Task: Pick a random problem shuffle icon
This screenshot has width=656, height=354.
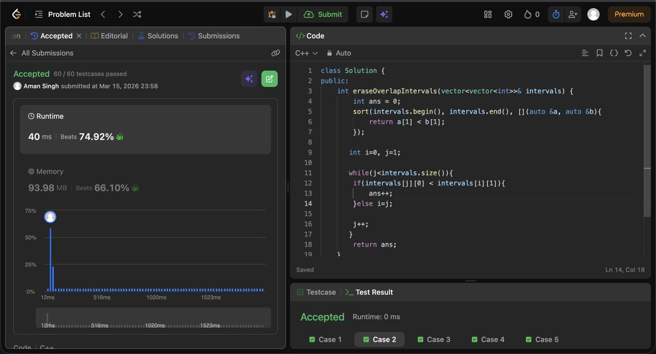Action: pos(137,14)
